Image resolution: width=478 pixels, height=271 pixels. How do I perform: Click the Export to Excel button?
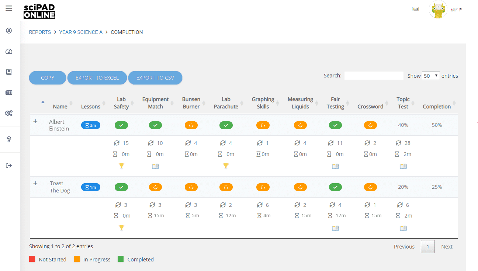tap(97, 78)
